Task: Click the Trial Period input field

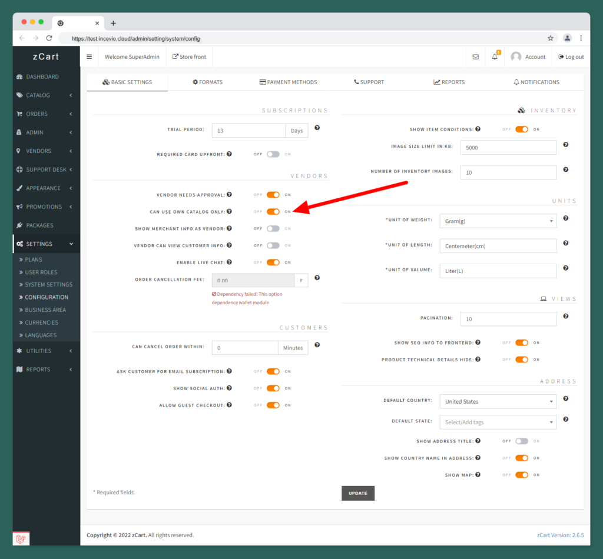Action: coord(248,131)
